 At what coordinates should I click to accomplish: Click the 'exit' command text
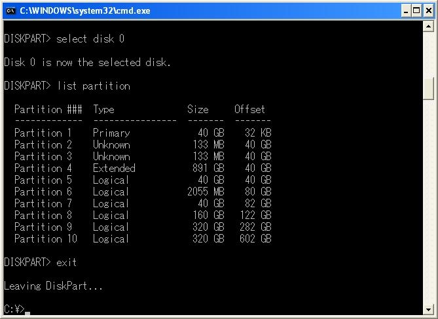67,262
